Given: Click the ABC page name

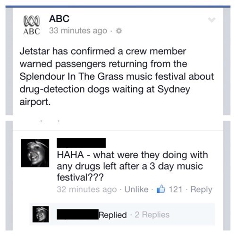Looking at the screenshot, I should pos(59,18).
